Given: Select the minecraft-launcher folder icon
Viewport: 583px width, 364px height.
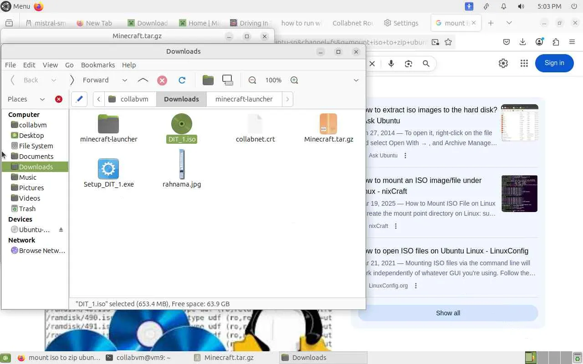Looking at the screenshot, I should [108, 128].
